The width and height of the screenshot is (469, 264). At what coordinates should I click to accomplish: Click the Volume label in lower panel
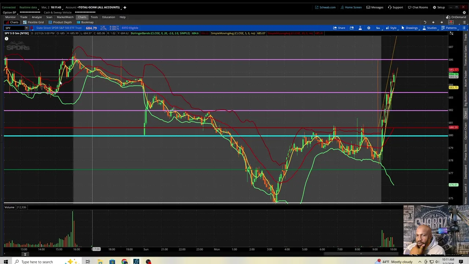(x=10, y=208)
